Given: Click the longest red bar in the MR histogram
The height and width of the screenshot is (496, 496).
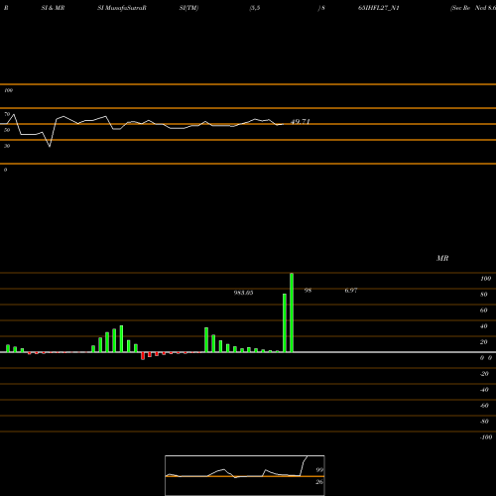Looking at the screenshot, I should pyautogui.click(x=143, y=356).
